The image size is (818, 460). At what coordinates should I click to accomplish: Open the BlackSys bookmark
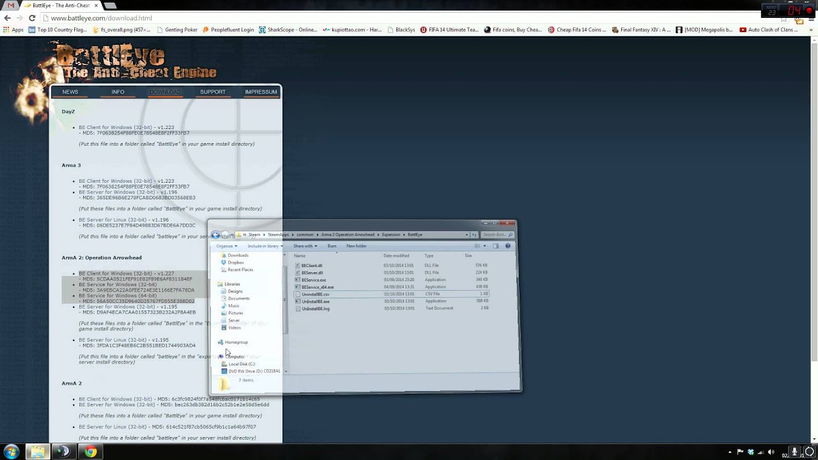[401, 29]
